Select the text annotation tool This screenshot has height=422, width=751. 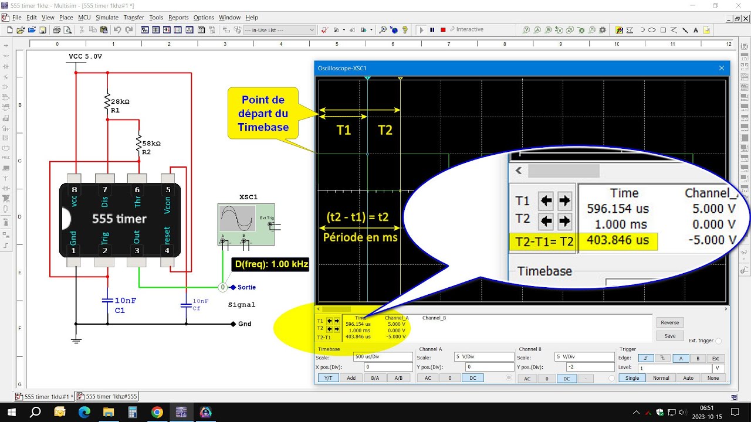point(696,29)
